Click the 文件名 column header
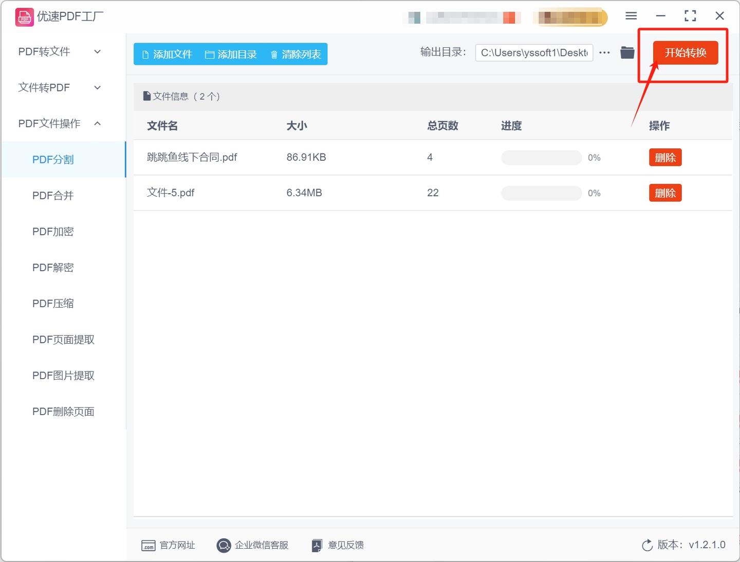Screen dimensions: 740x562 point(162,126)
